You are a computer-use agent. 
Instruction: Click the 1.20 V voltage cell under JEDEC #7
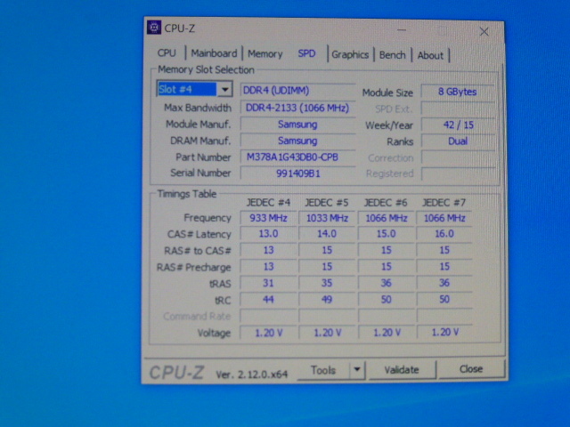click(x=444, y=332)
